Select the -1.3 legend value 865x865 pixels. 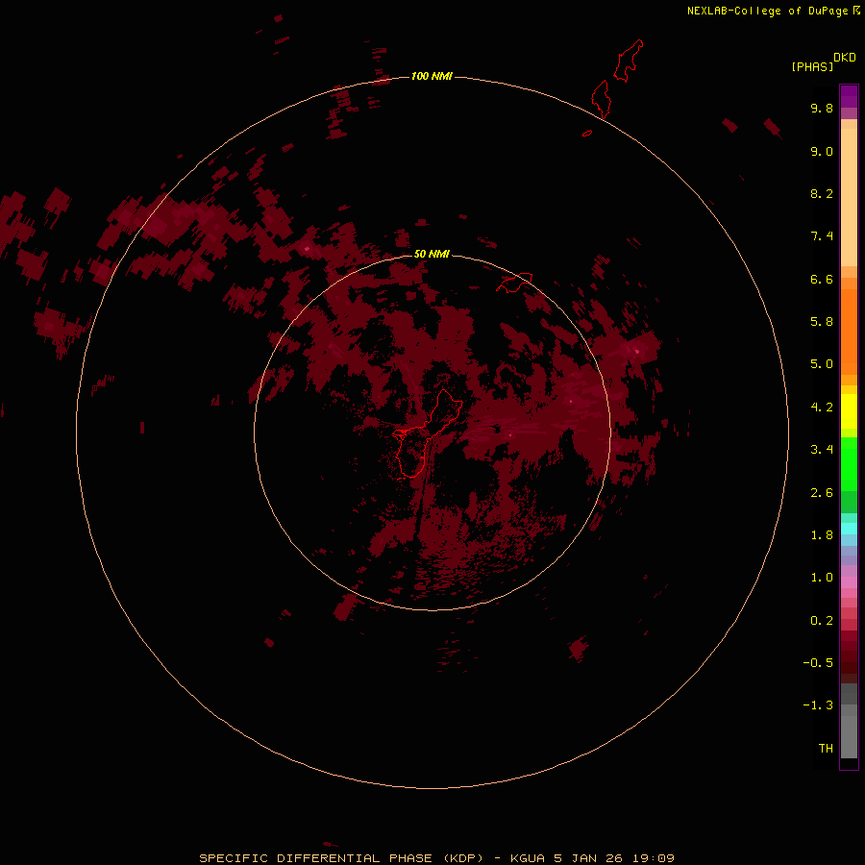pos(818,705)
